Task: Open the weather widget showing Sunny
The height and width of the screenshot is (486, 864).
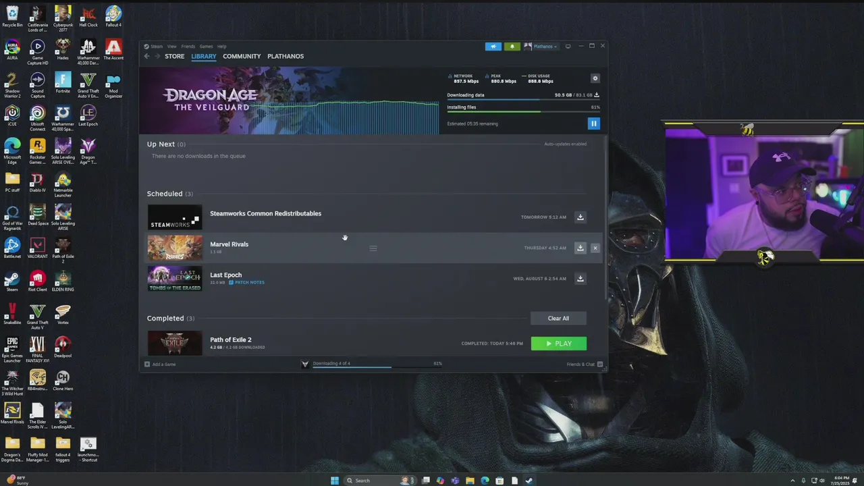Action: pyautogui.click(x=16, y=481)
